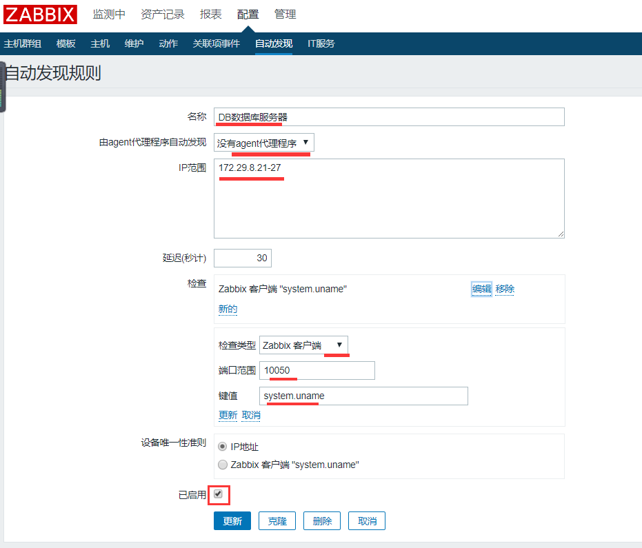Screen dimensions: 642x548
Task: Click the 取消 link under 键值
Action: [251, 415]
